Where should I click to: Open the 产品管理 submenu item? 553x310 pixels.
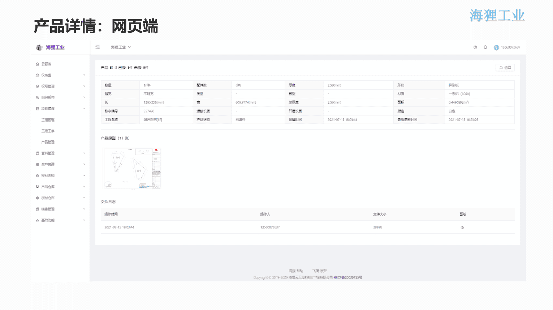tap(48, 142)
